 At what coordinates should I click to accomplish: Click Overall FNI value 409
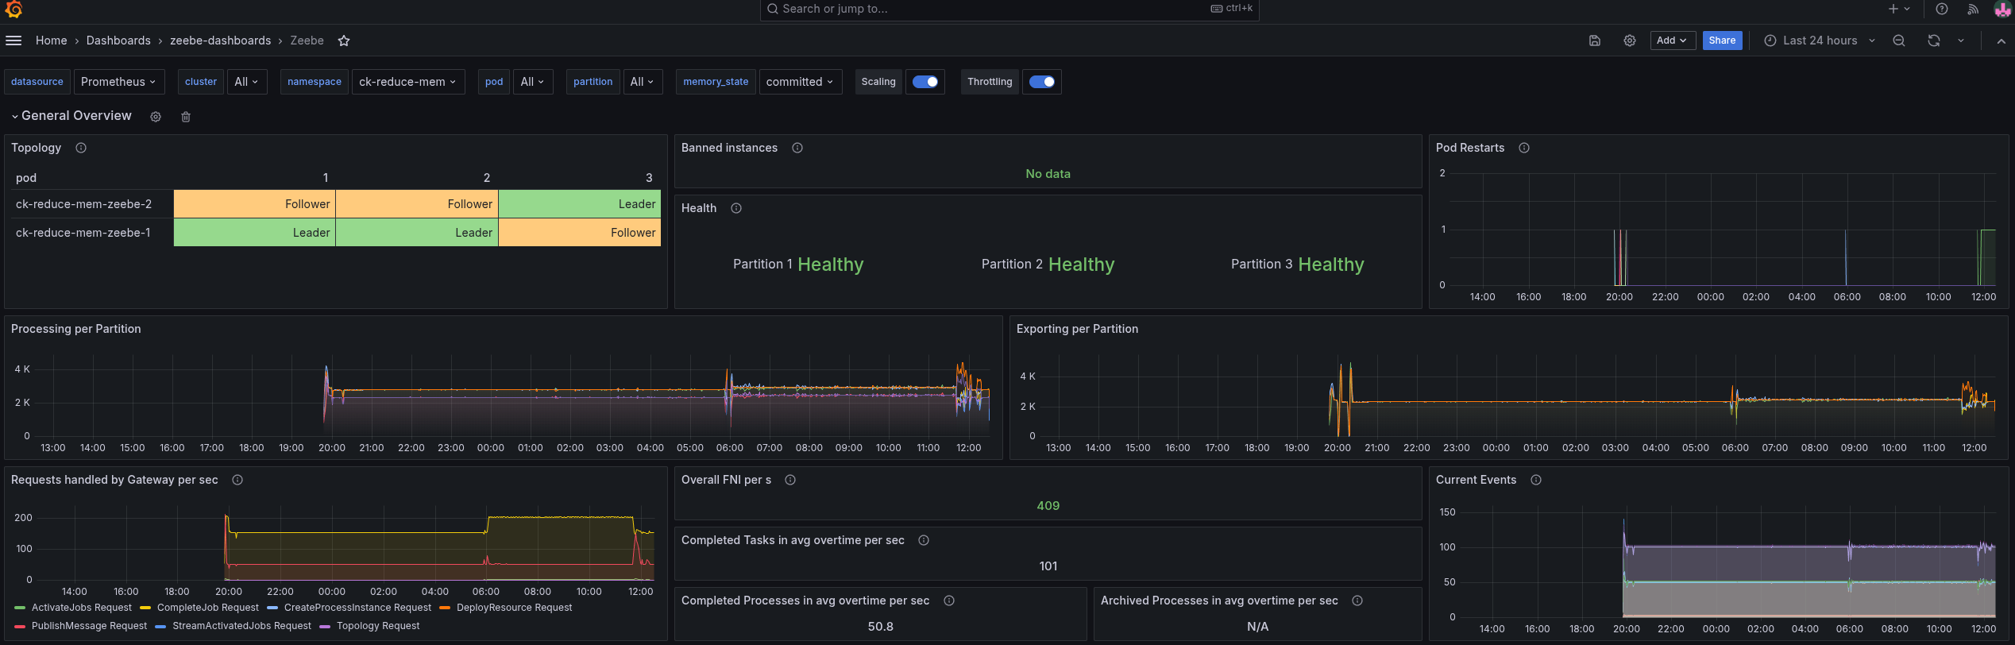click(x=1048, y=506)
